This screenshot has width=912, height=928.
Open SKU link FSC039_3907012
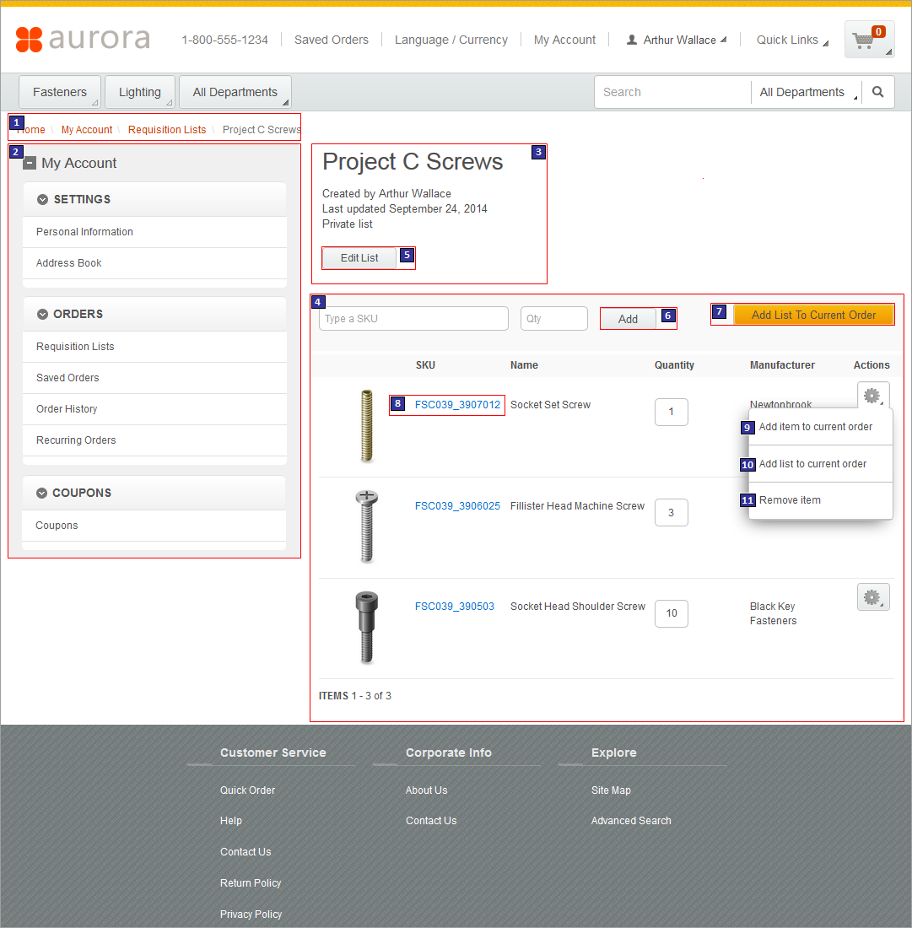point(457,405)
